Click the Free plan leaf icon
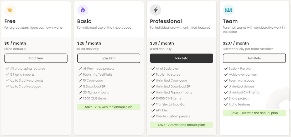The width and height of the screenshot is (291, 137). [10, 10]
